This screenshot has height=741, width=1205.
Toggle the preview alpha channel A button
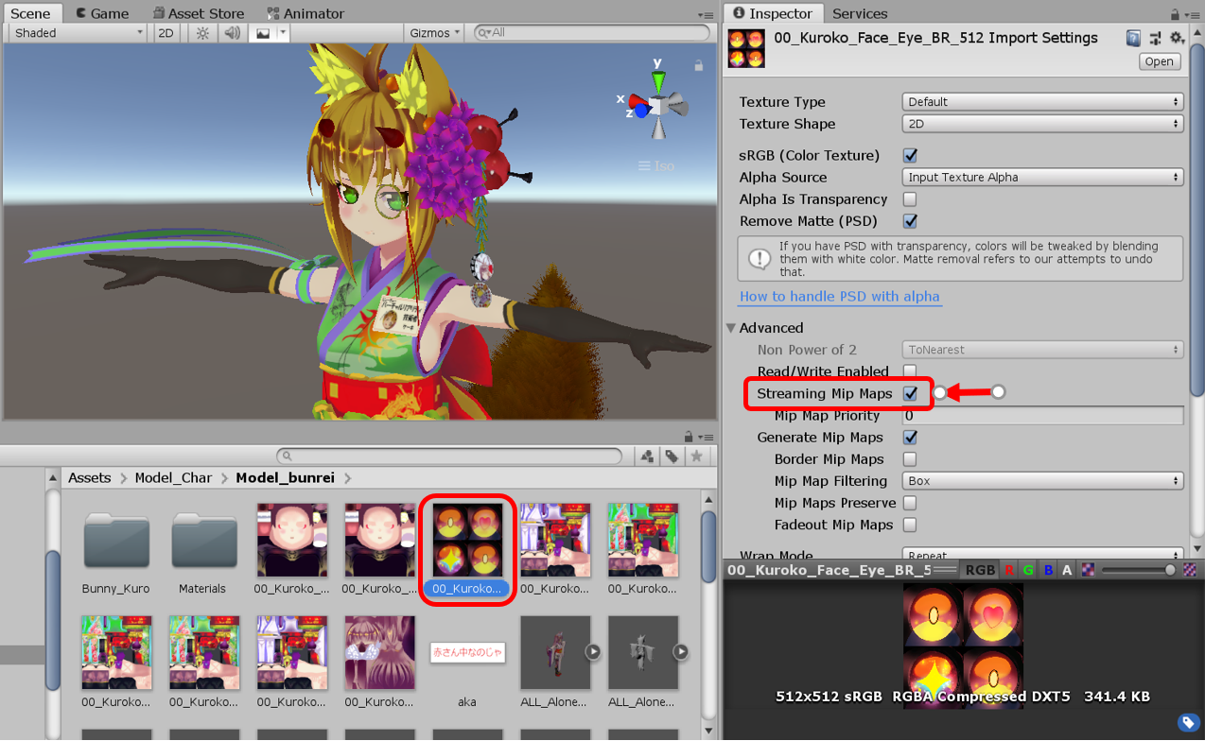(x=1067, y=570)
